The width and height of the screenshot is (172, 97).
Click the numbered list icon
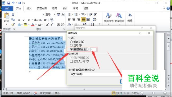click(x=76, y=14)
